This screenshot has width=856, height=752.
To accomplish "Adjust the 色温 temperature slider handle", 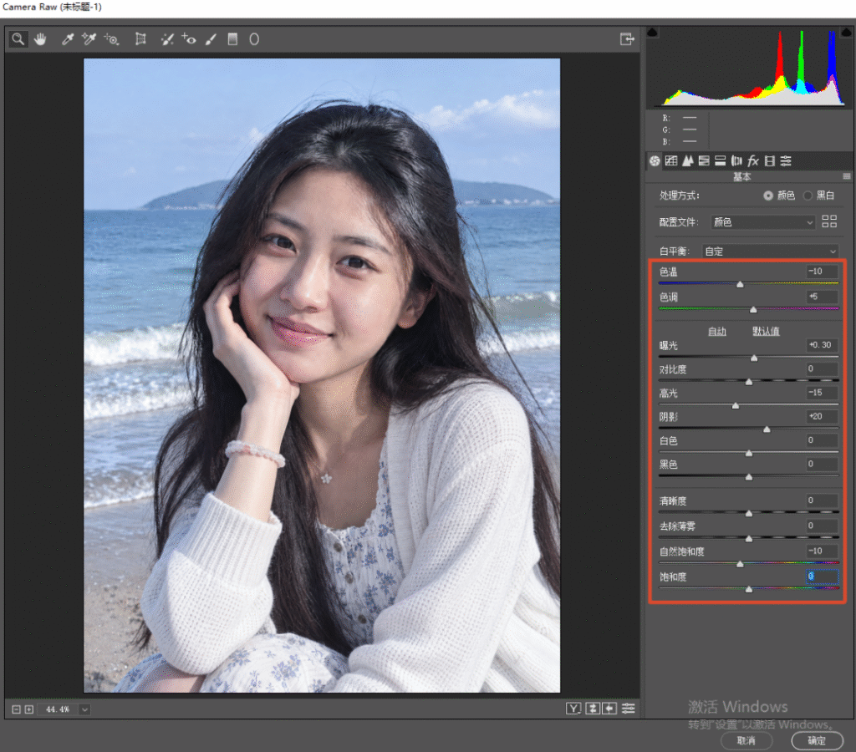I will (x=741, y=284).
